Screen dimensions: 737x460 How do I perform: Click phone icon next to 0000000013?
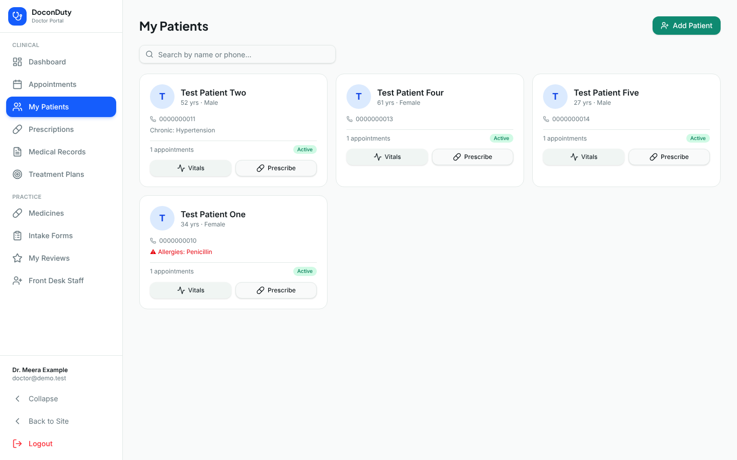[x=350, y=119]
